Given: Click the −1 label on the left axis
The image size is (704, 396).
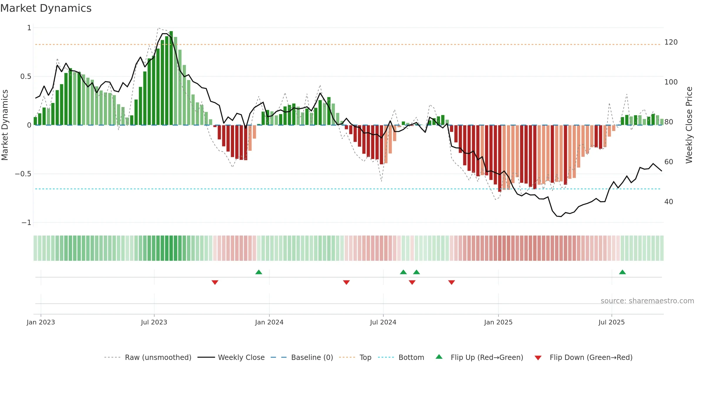Looking at the screenshot, I should coord(26,223).
